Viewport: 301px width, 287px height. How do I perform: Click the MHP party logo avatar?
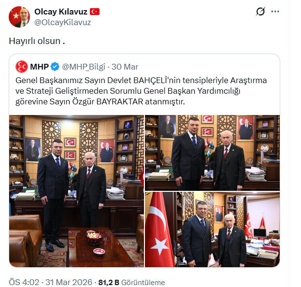(22, 67)
